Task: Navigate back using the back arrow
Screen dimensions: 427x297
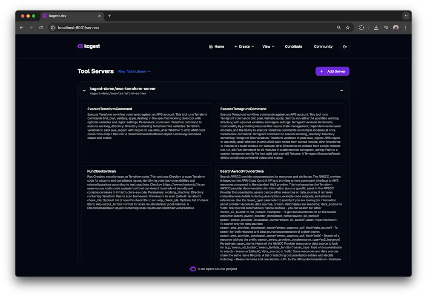Action: tap(21, 27)
